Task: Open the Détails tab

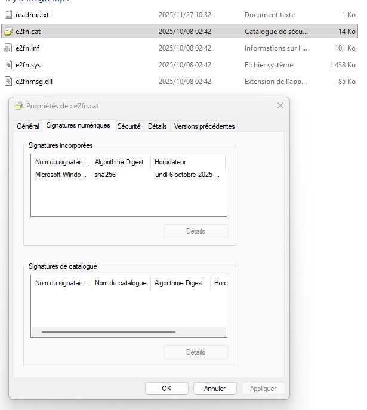Action: 157,126
